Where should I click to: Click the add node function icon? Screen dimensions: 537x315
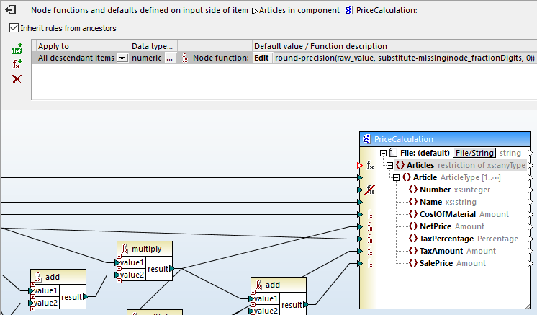pos(17,64)
